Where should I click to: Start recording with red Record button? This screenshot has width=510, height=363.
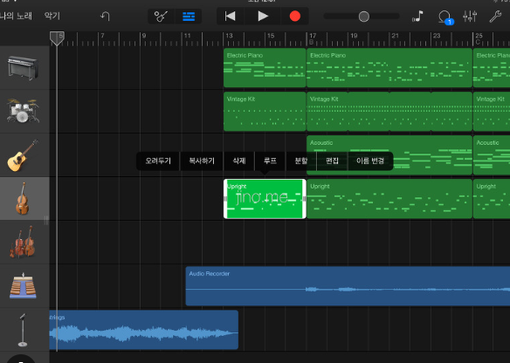(295, 17)
